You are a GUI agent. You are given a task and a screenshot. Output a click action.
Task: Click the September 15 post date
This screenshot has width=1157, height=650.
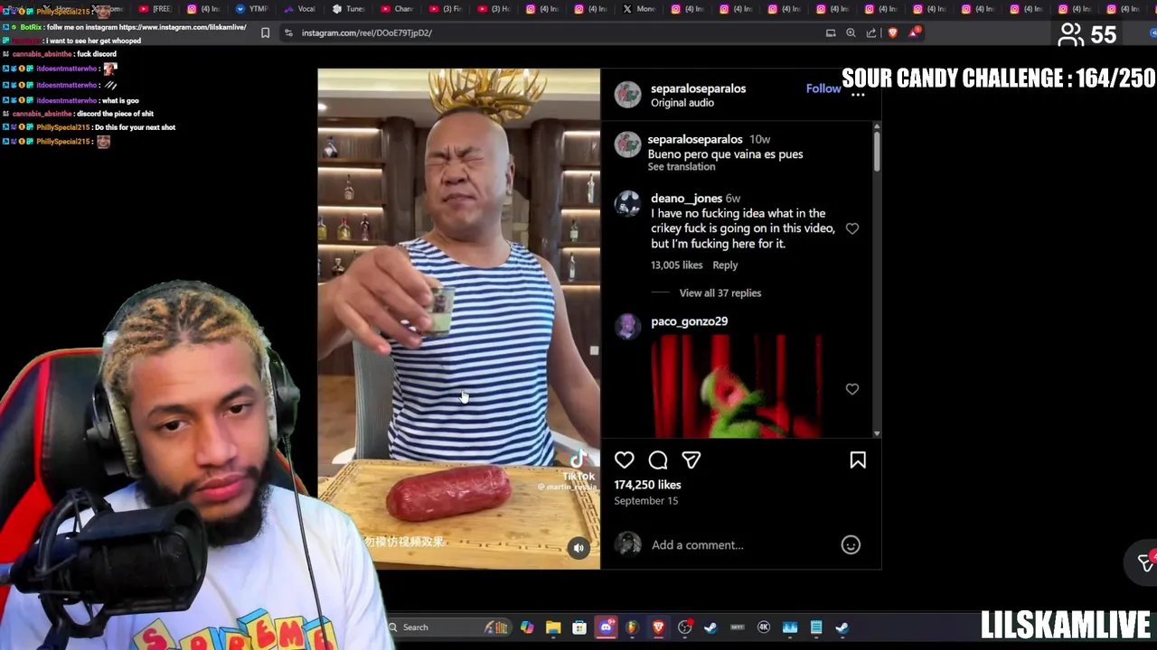[x=646, y=501]
